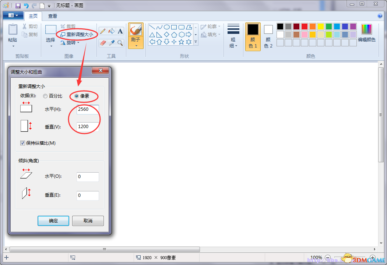The height and width of the screenshot is (265, 387).
Task: Click the New document icon in title bar
Action: tap(42, 6)
